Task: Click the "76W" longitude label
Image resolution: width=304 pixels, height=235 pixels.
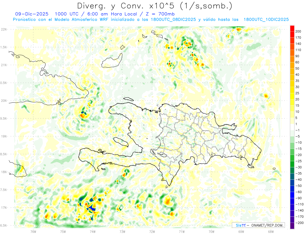Action: (33, 231)
